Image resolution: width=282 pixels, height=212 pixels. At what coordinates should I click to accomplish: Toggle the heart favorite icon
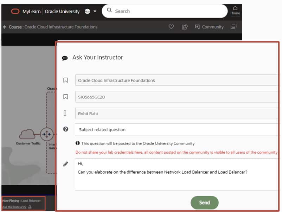171,27
